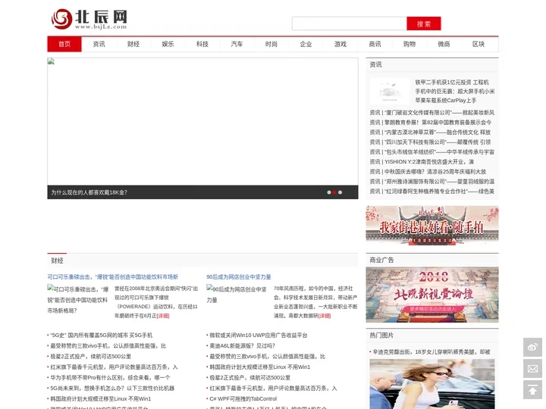Open “5G史” 国内所有覆盖5G网的城市 item
This screenshot has width=546, height=409.
click(101, 336)
